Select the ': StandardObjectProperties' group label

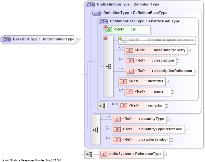point(170,40)
